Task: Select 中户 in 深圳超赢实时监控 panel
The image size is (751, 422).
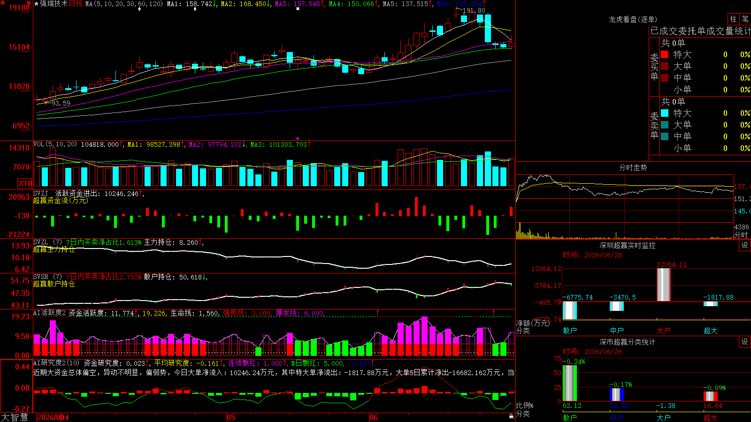Action: click(x=617, y=331)
